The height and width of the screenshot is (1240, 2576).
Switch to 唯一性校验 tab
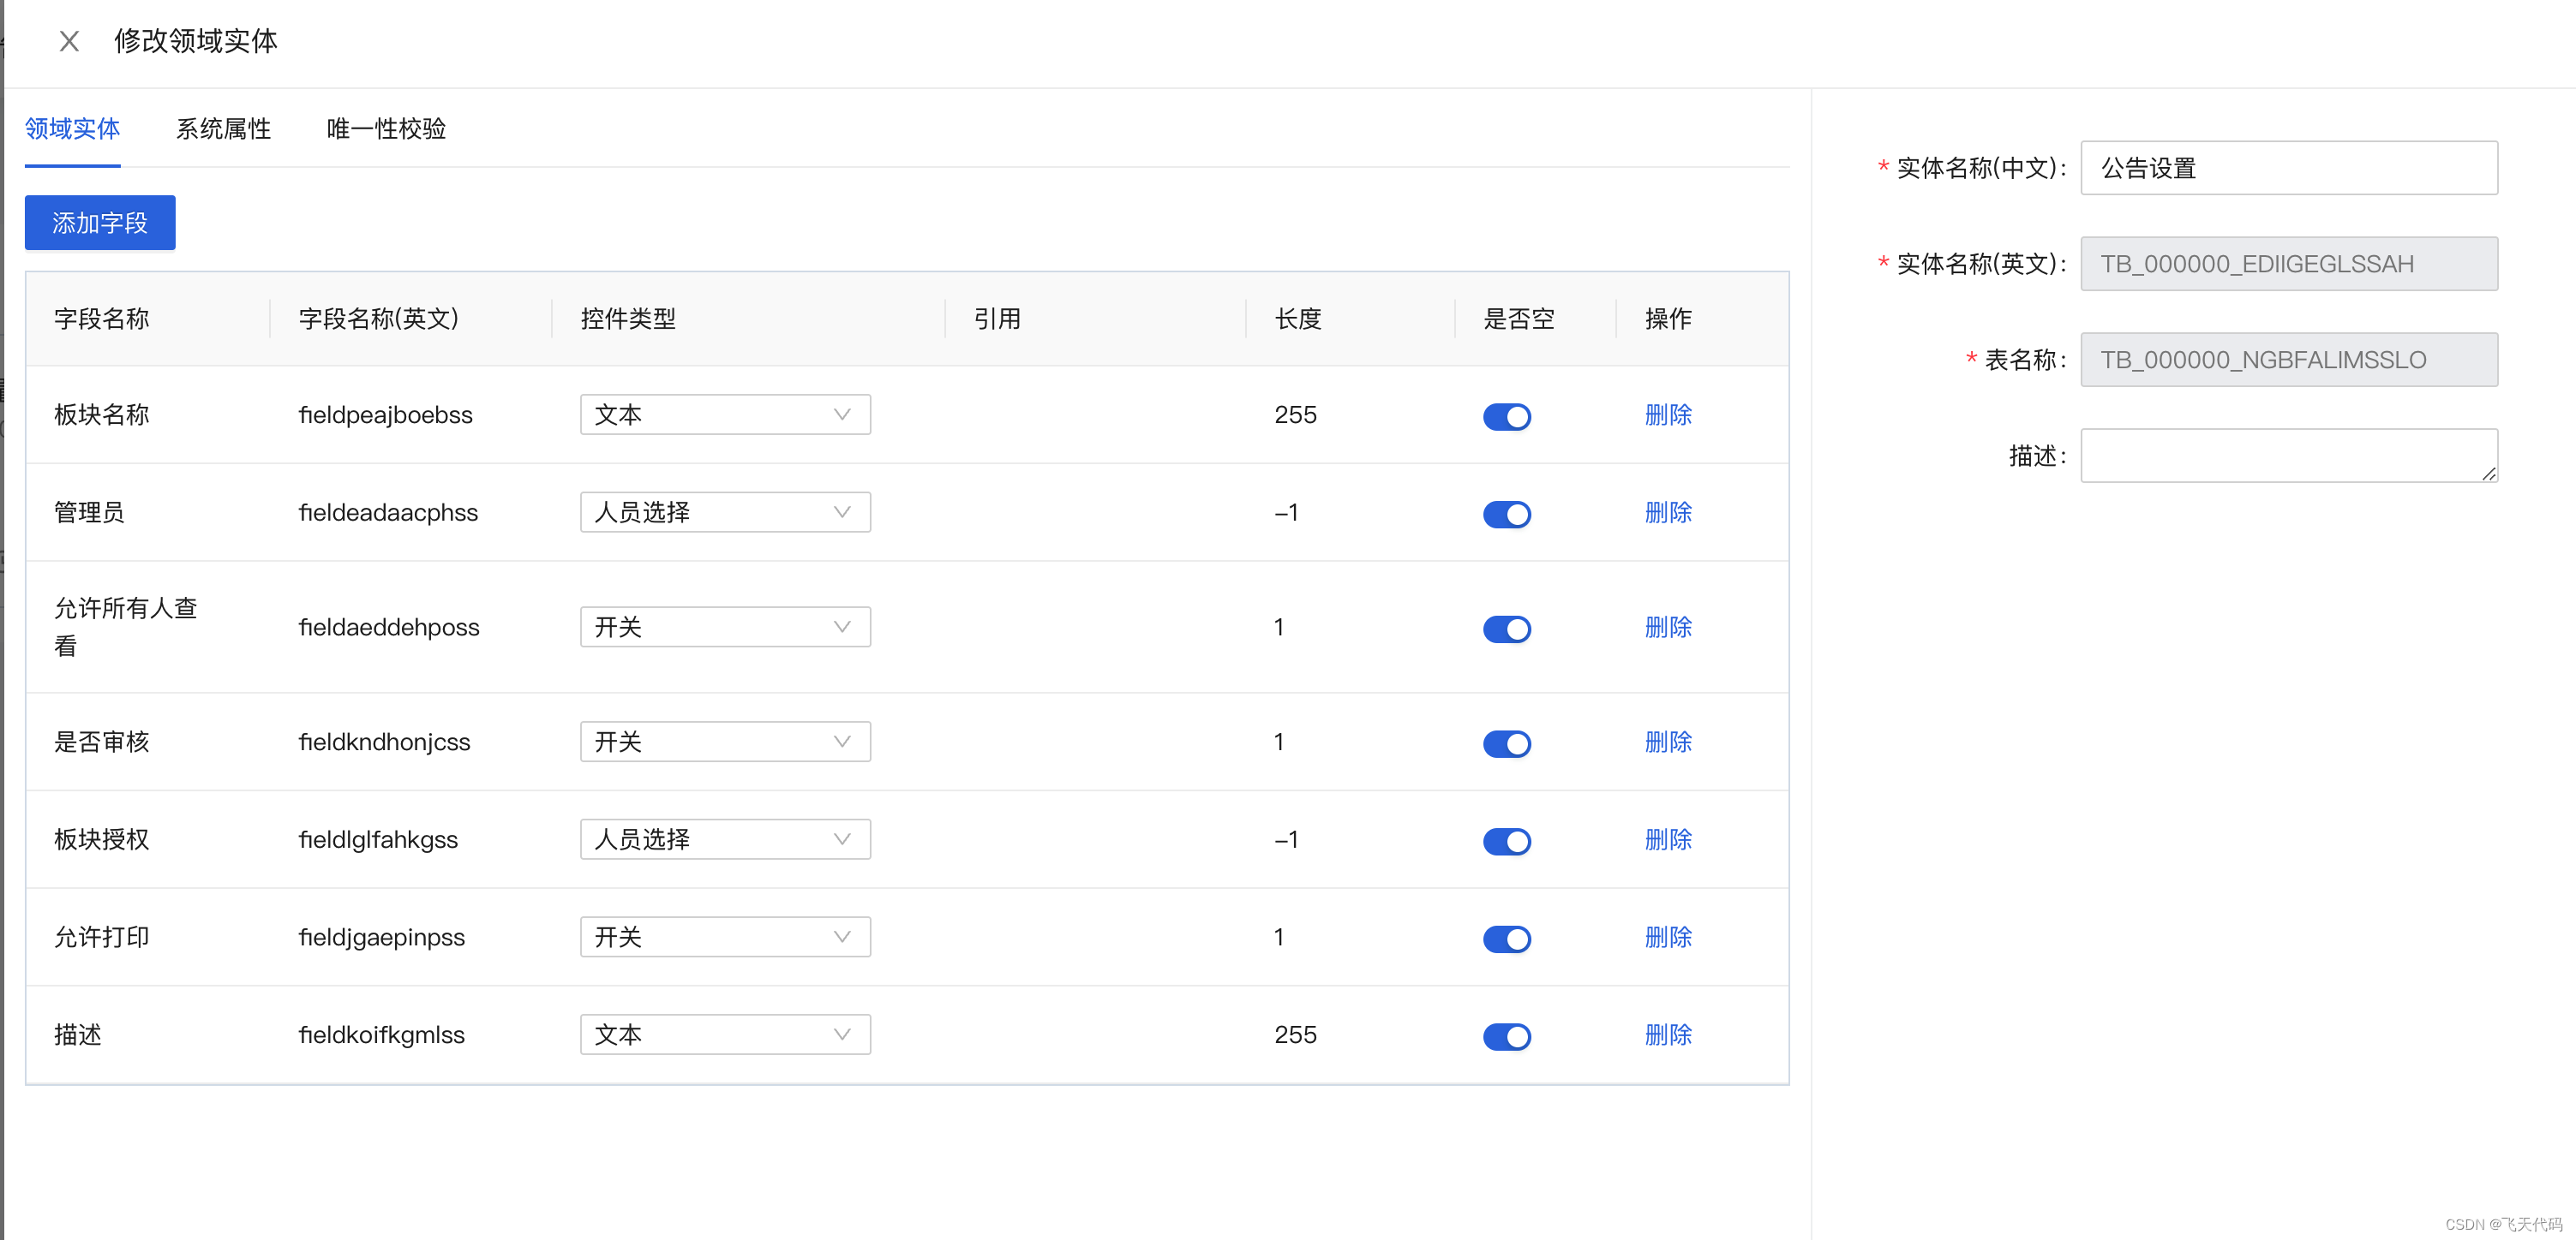(x=386, y=129)
